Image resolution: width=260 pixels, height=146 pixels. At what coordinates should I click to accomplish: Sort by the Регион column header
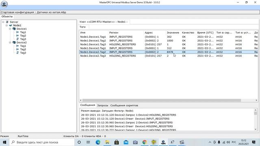[x=126, y=32]
